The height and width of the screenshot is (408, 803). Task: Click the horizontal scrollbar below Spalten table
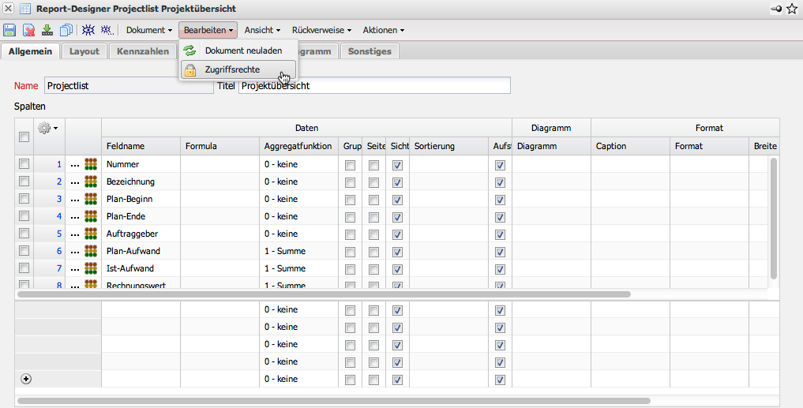[x=324, y=294]
